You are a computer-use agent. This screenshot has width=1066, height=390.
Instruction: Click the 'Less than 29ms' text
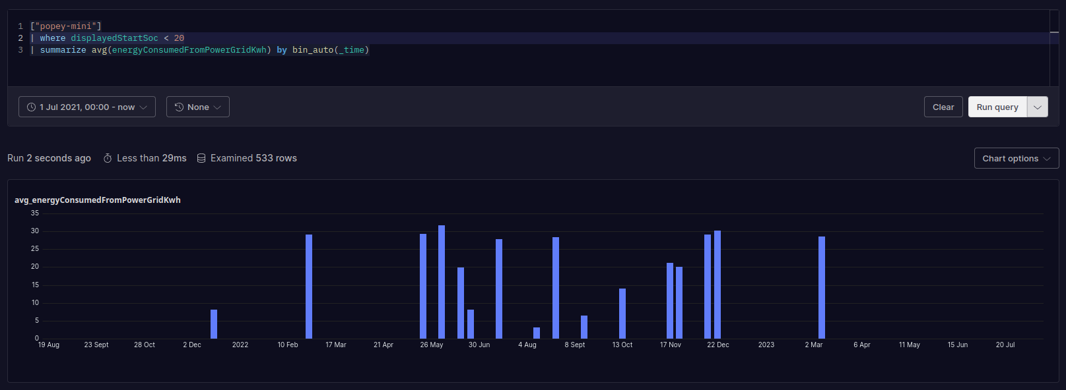coord(152,158)
